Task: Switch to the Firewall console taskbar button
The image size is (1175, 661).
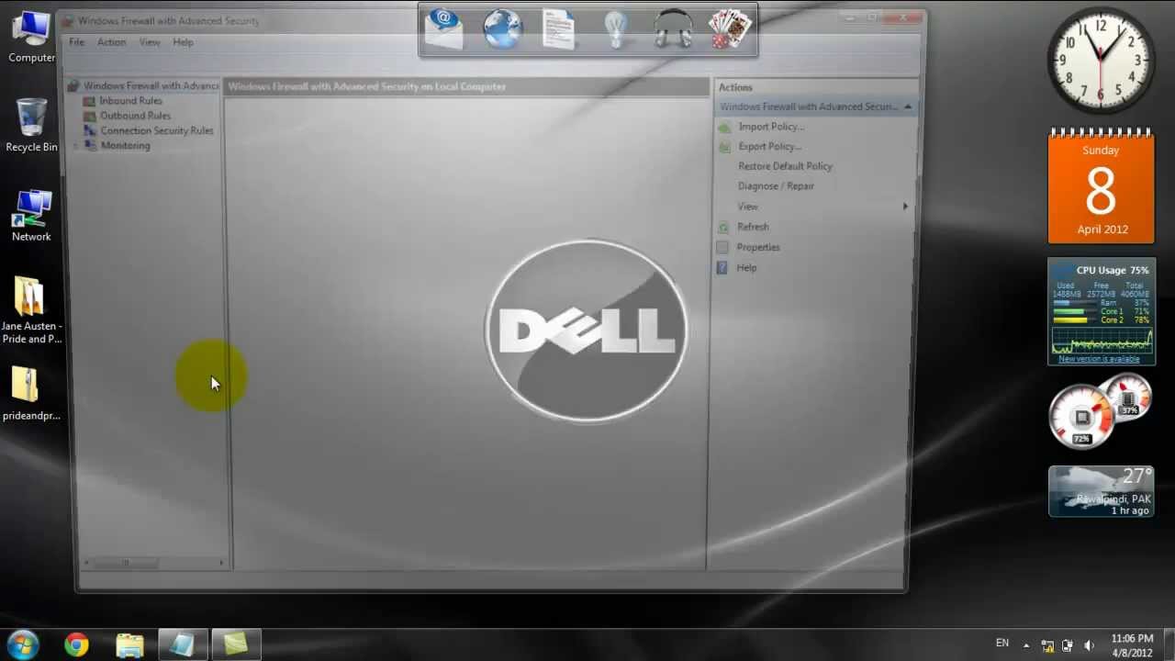Action: pos(183,644)
